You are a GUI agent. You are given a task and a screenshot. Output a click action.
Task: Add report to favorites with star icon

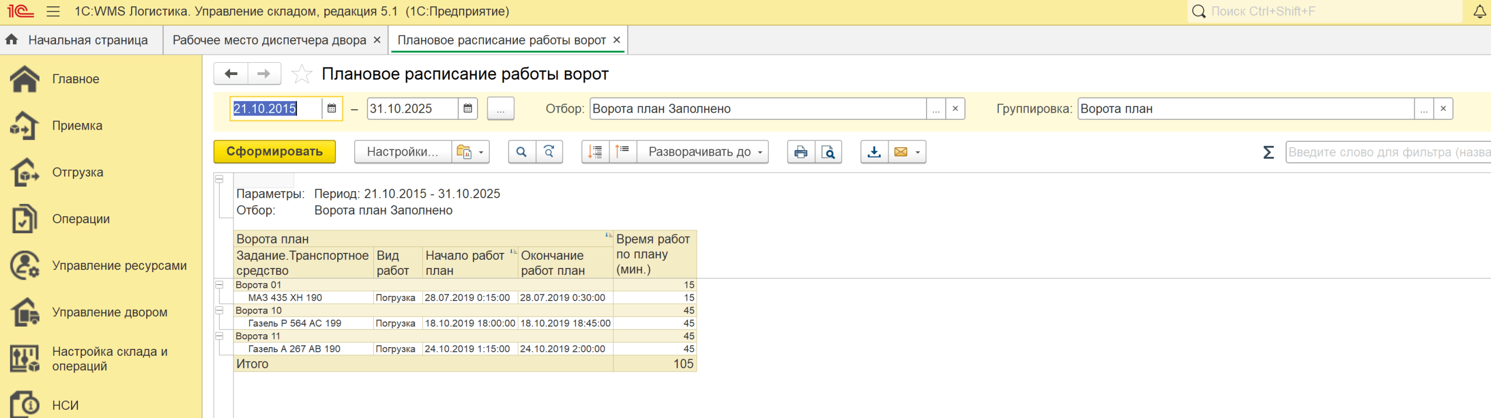301,74
